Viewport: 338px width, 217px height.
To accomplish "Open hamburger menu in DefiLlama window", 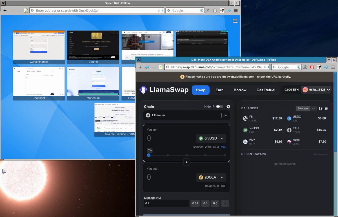I will point(333,67).
